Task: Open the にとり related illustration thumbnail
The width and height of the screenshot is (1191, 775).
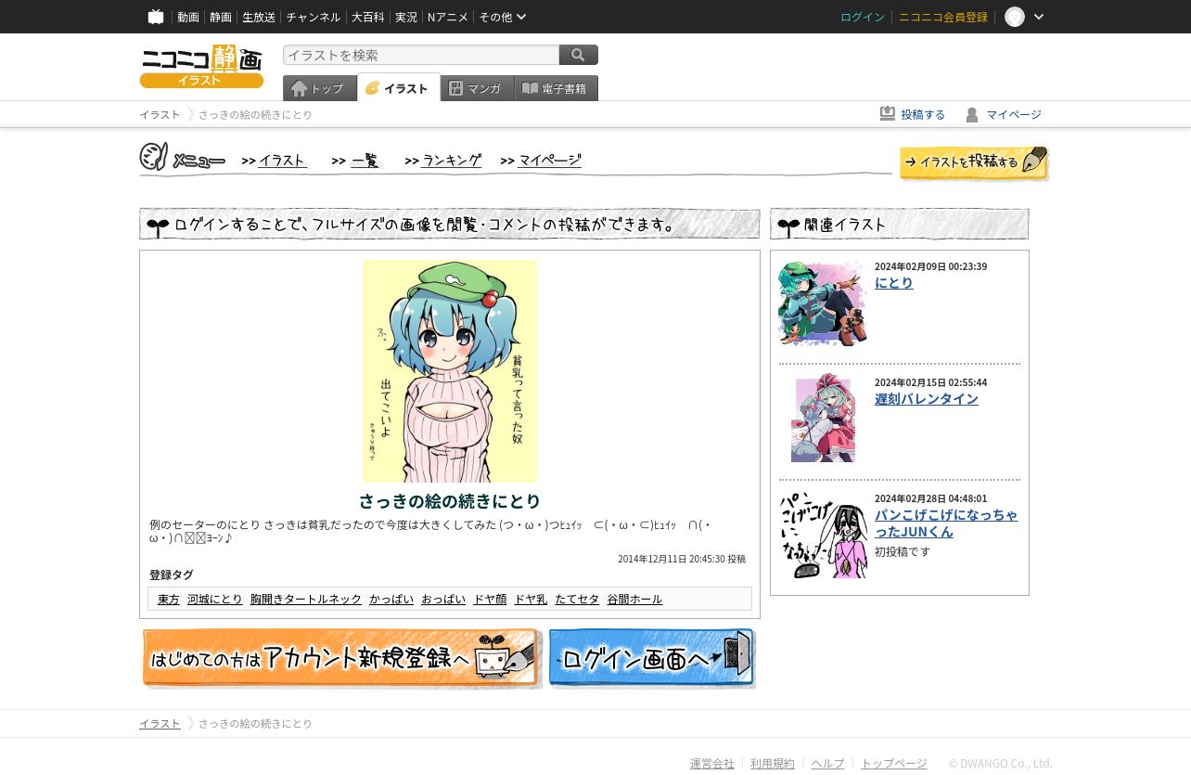Action: coord(823,303)
